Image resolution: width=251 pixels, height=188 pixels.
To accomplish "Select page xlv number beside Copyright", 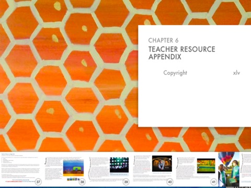I will pyautogui.click(x=236, y=73).
